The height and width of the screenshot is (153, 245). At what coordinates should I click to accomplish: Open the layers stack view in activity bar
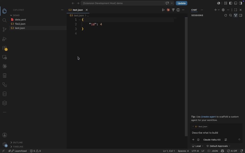[x=5, y=103]
